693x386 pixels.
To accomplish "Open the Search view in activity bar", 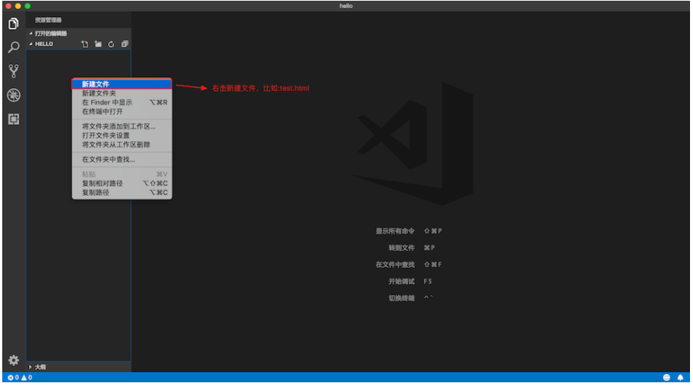I will click(13, 47).
